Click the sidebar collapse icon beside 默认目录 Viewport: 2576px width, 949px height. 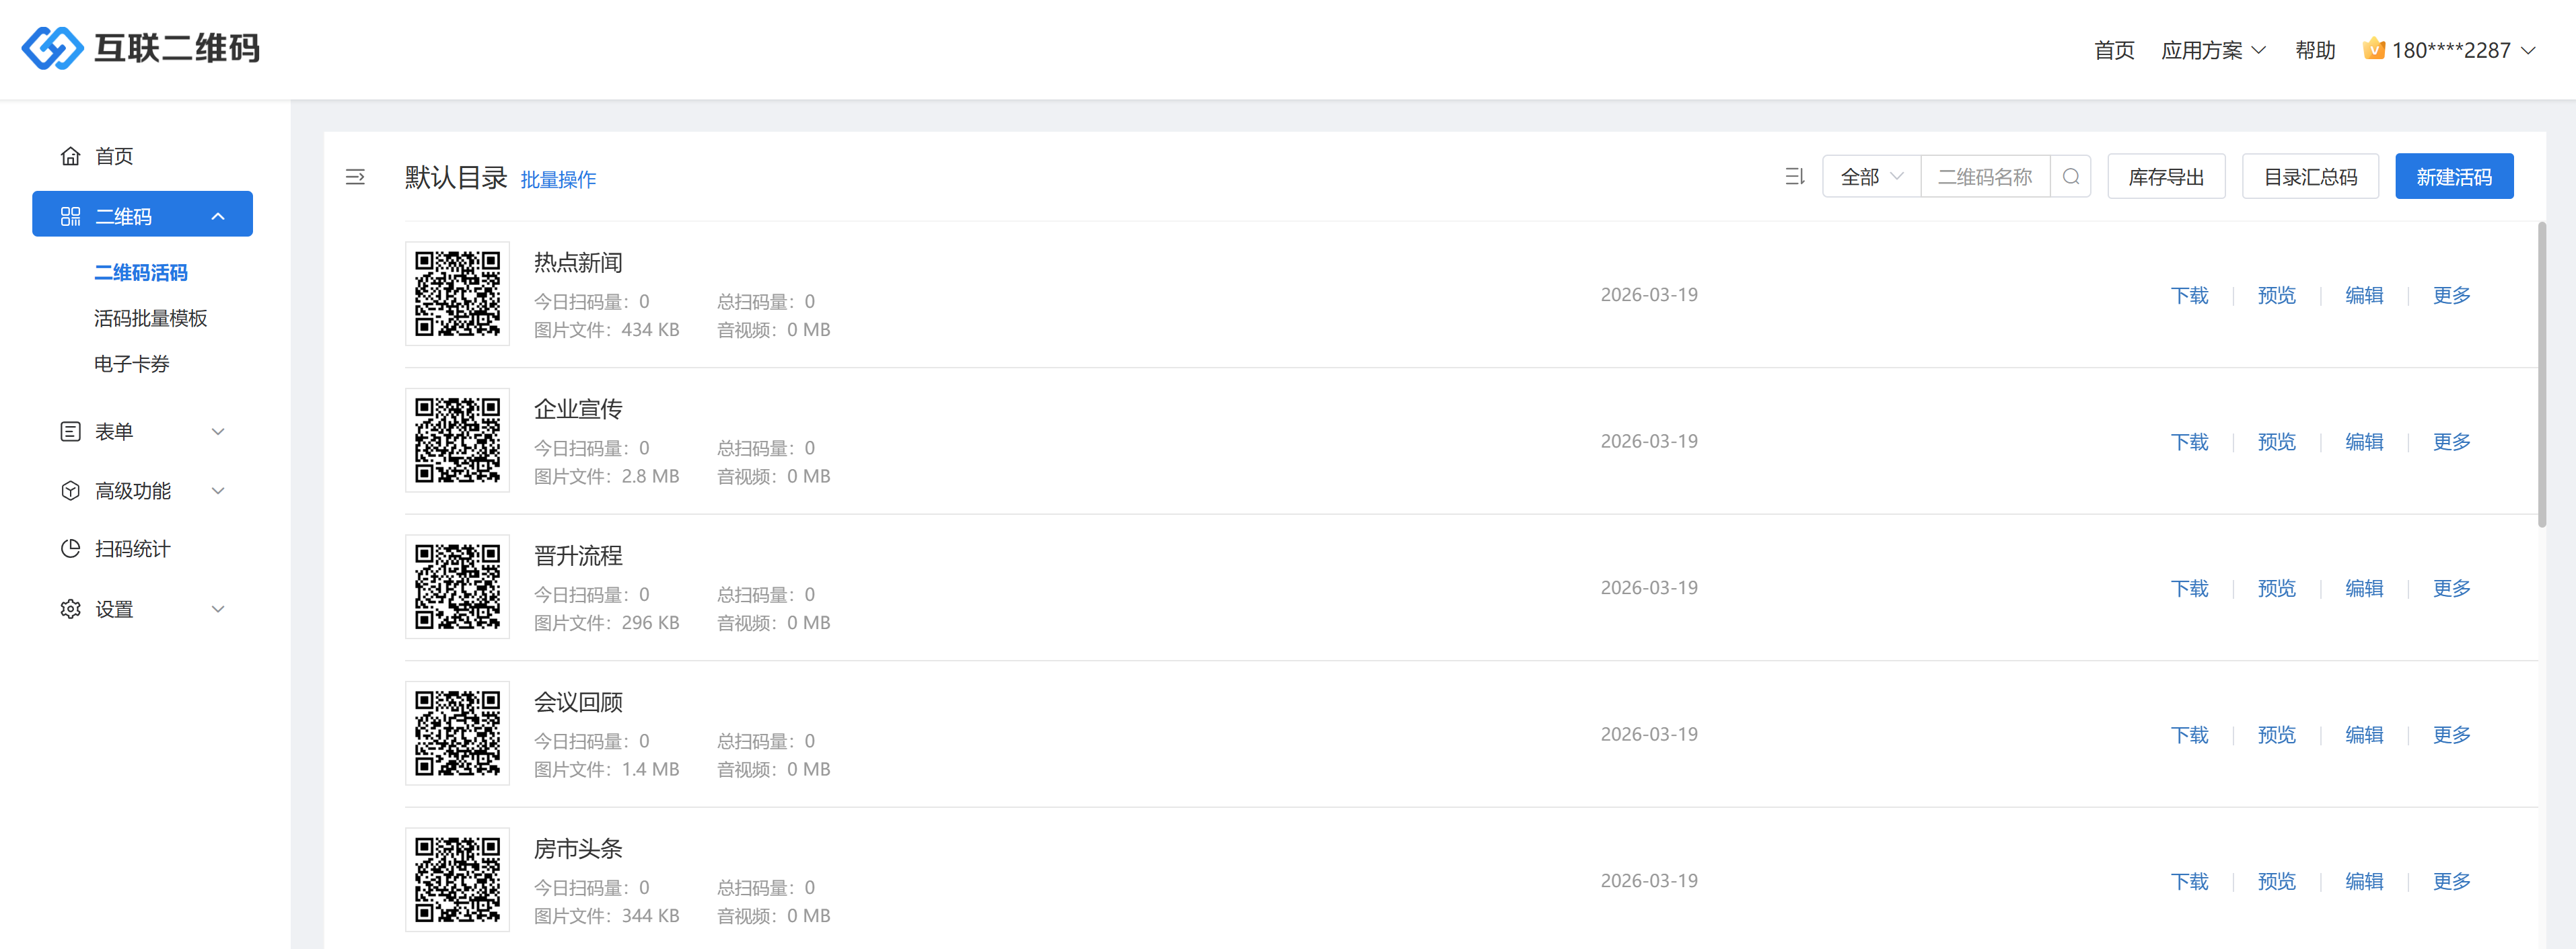pos(355,178)
